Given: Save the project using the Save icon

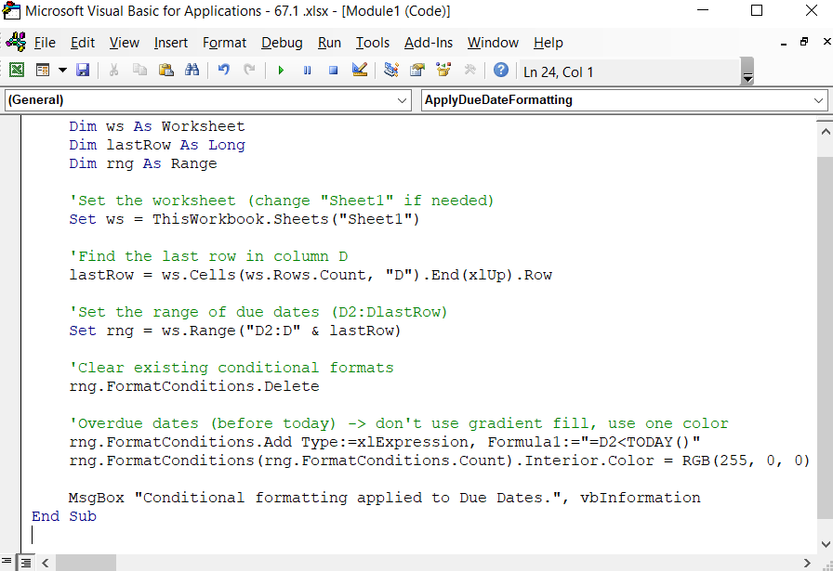Looking at the screenshot, I should pos(83,71).
